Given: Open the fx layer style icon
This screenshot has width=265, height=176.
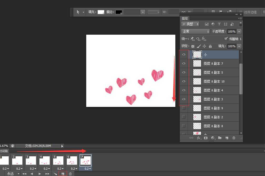Looking at the screenshot, I should [x=199, y=138].
